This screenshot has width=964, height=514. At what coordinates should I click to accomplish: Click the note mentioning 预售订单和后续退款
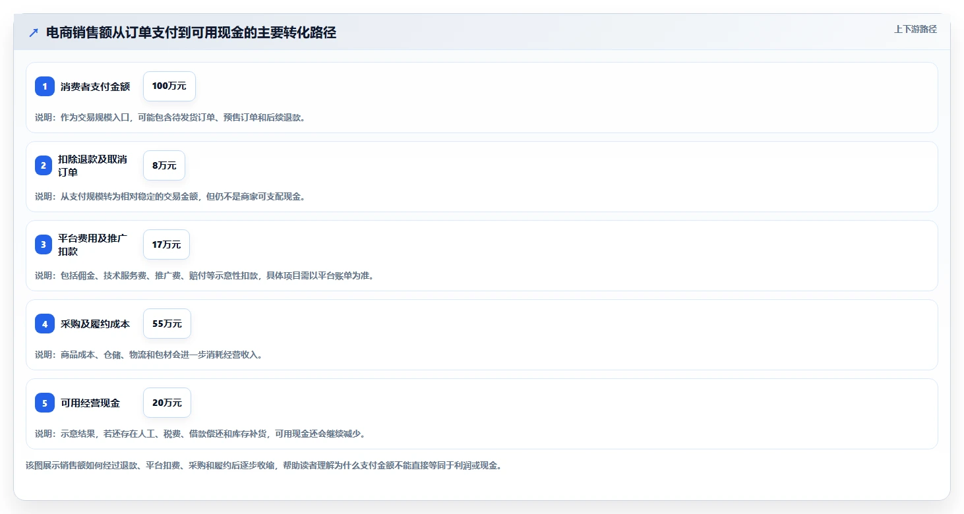point(170,117)
